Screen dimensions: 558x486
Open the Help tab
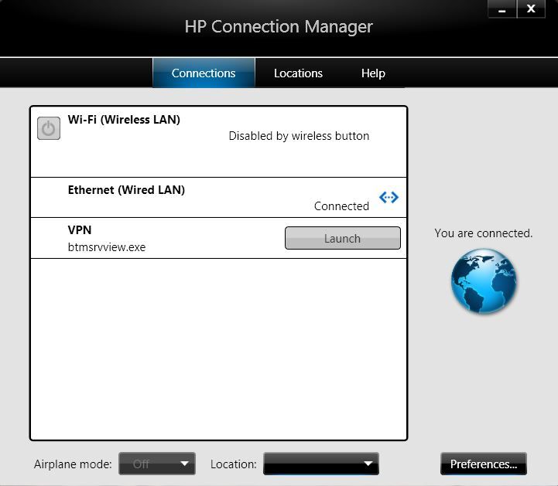[373, 73]
